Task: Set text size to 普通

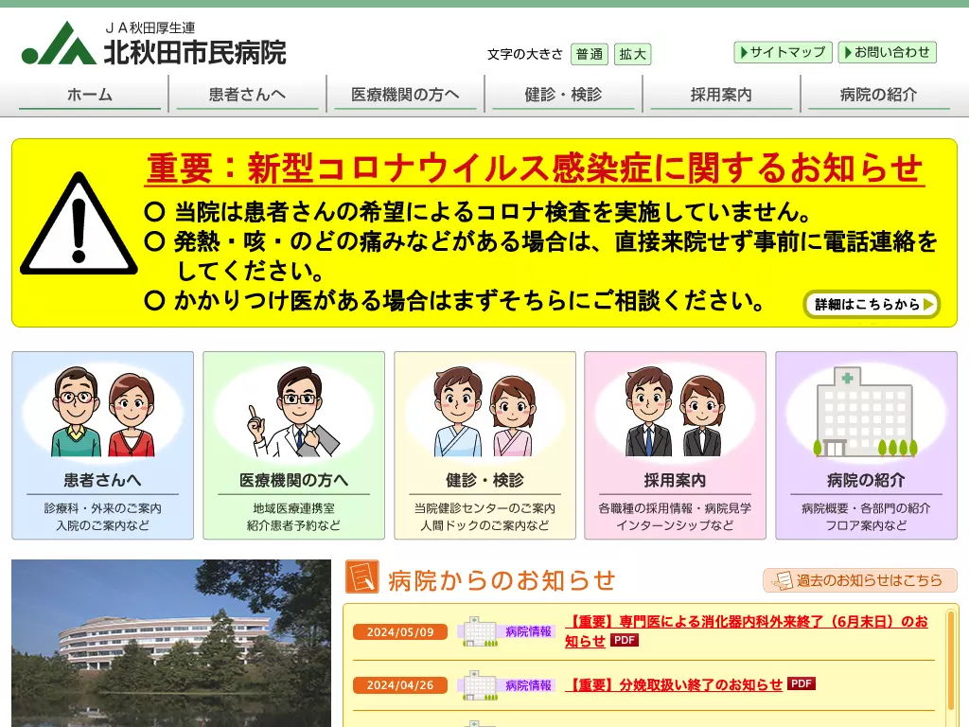Action: point(590,54)
